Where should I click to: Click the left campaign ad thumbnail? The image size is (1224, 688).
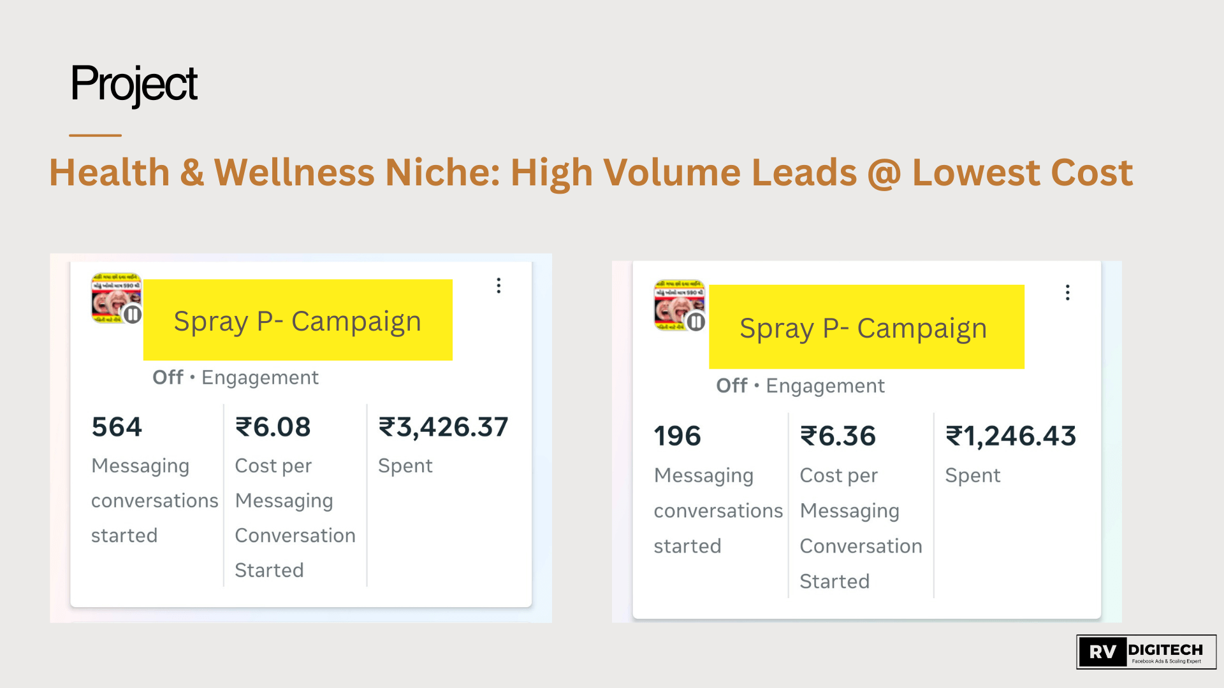pos(113,295)
